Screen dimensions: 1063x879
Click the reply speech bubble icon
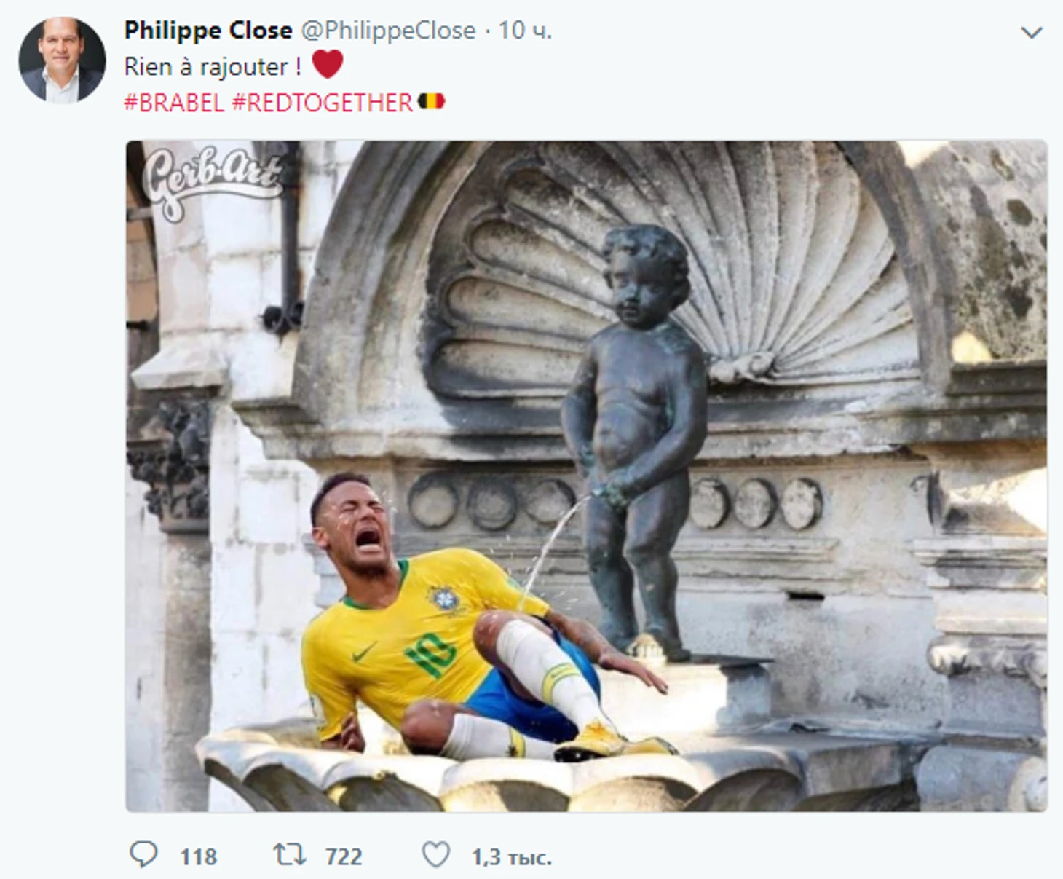tap(143, 854)
